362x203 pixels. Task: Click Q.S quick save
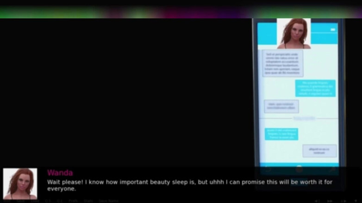[48, 201]
